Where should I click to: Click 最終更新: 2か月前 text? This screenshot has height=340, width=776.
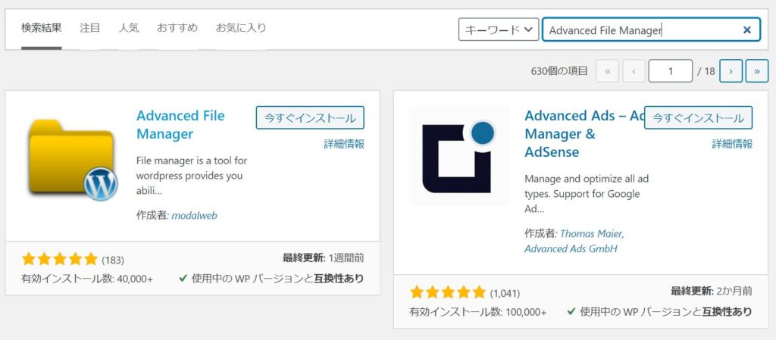coord(712,291)
